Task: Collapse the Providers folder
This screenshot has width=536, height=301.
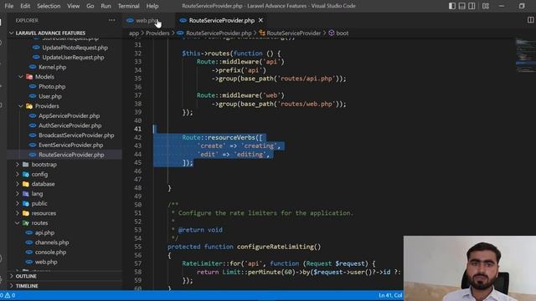Action: pyautogui.click(x=20, y=106)
